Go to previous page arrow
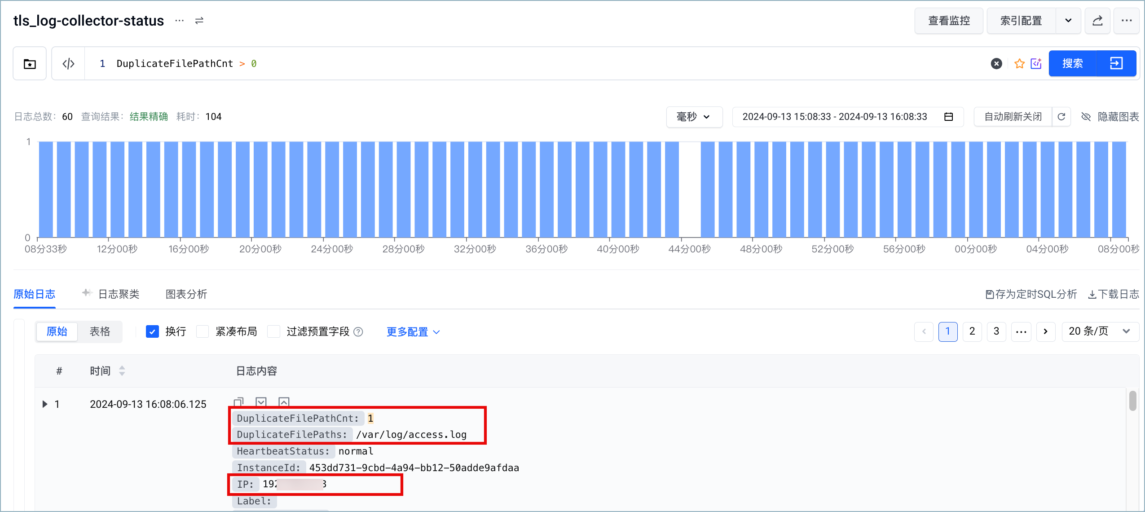 click(x=924, y=331)
